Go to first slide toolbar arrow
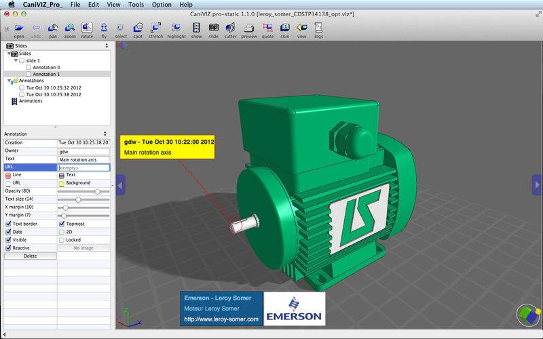This screenshot has height=339, width=543. [6, 28]
